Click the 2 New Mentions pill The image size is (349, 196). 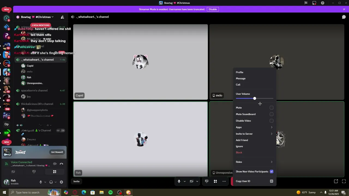40,25
